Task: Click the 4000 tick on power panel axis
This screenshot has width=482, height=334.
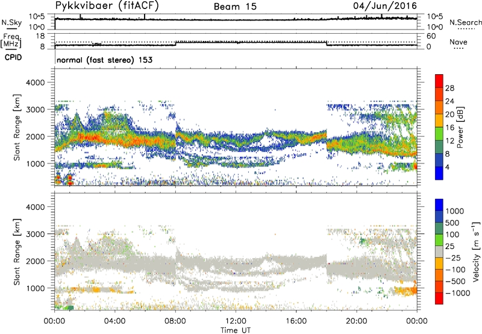Action: pyautogui.click(x=37, y=83)
